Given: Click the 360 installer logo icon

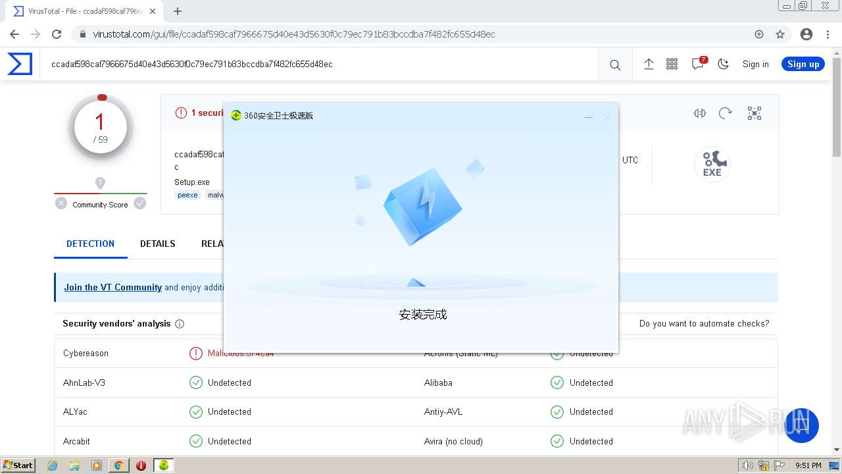Looking at the screenshot, I should point(236,115).
